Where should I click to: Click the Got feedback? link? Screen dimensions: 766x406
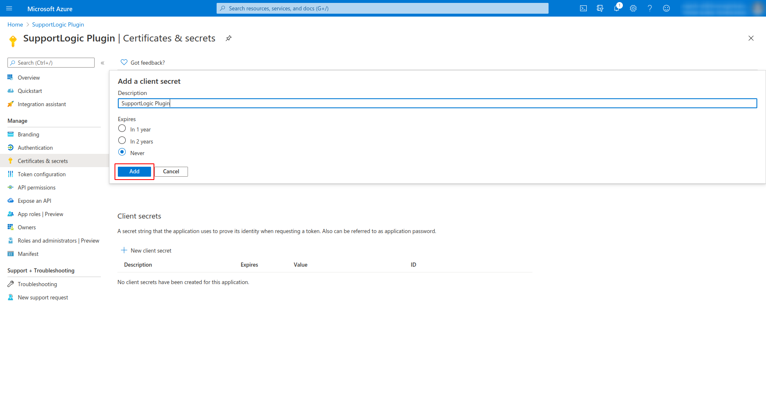click(148, 63)
